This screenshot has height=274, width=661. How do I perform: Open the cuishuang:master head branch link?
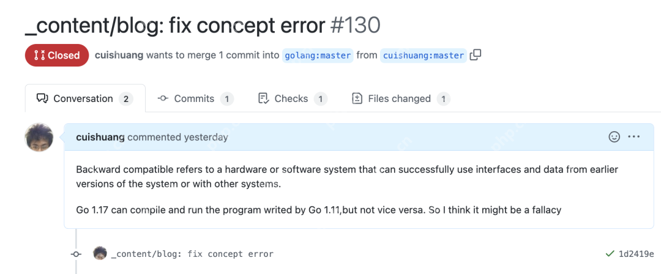click(424, 56)
